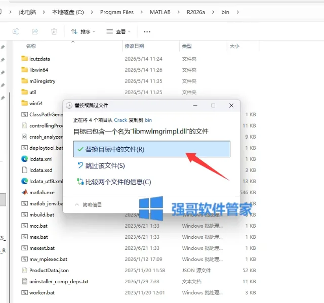The height and width of the screenshot is (303, 324).
Task: Select the crash_analyzer file icon
Action: 24,137
